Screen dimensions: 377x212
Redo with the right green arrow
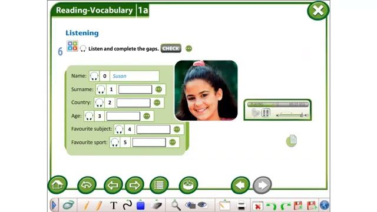286,206
